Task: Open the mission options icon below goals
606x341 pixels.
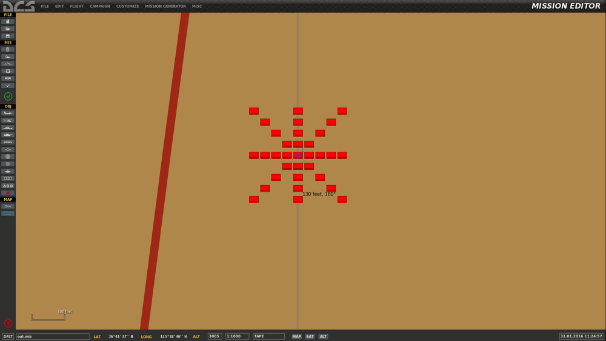Action: [x=8, y=78]
